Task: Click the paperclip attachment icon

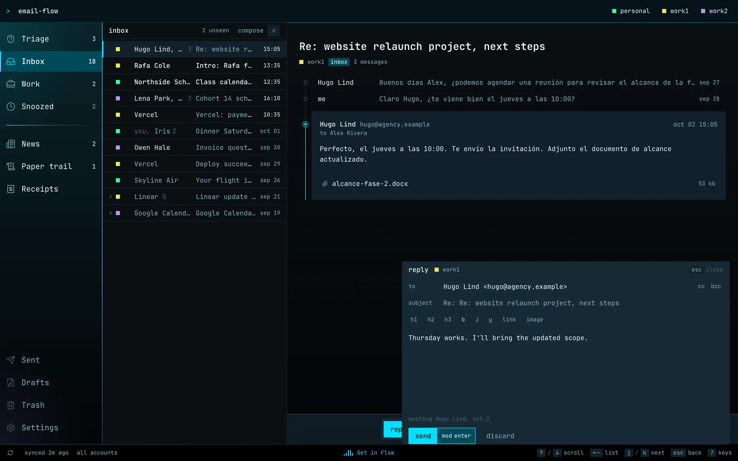Action: (325, 184)
